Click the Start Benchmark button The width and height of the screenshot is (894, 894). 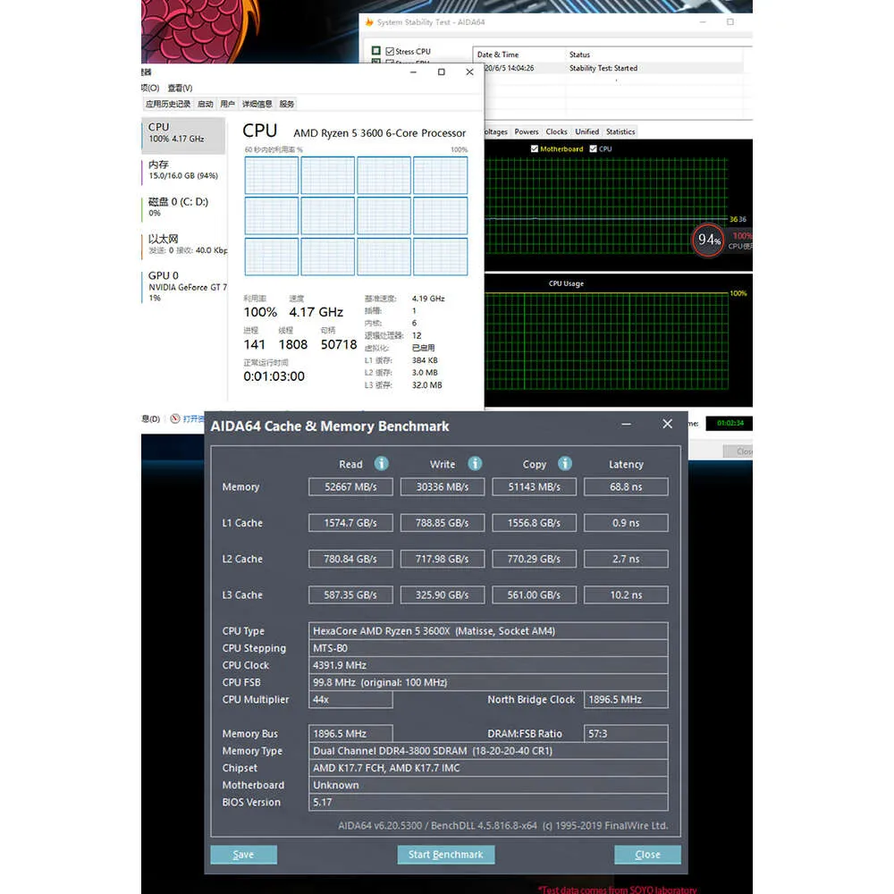point(446,855)
